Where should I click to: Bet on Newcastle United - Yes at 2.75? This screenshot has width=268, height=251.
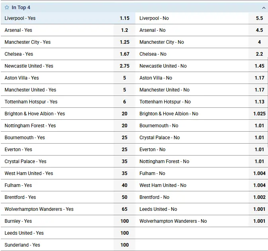click(x=67, y=66)
